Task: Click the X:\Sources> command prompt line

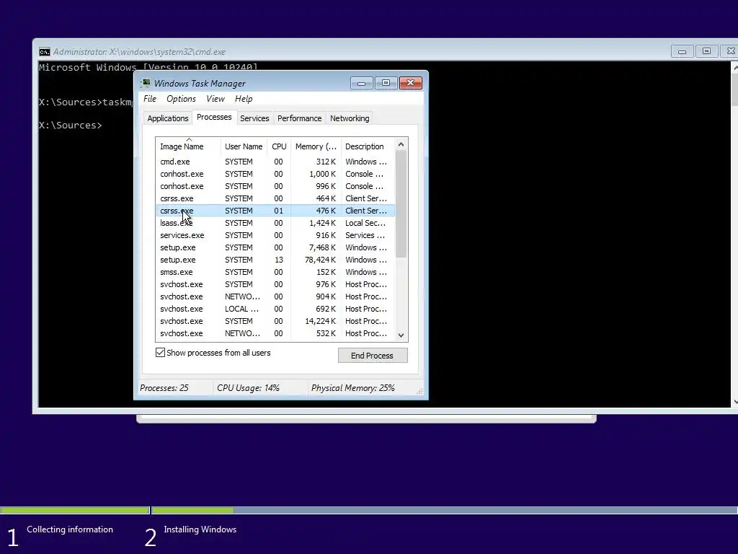Action: click(x=70, y=126)
